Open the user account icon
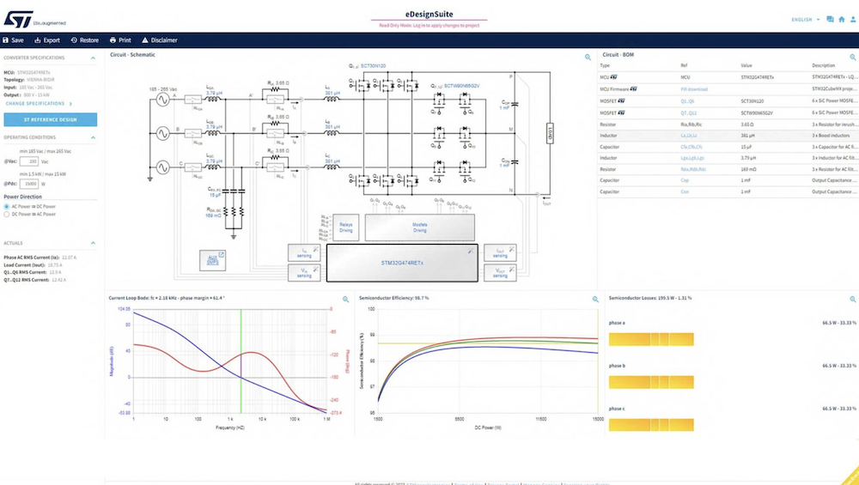Screen dimensions: 859x485 [x=853, y=19]
